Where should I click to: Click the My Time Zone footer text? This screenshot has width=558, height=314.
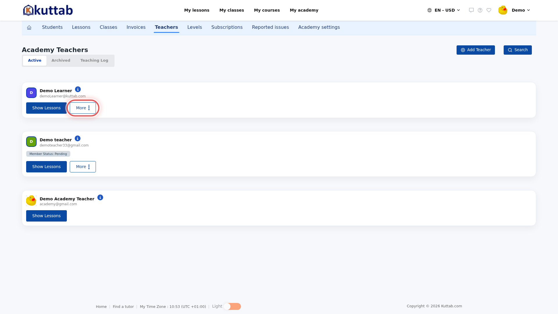pos(173,307)
